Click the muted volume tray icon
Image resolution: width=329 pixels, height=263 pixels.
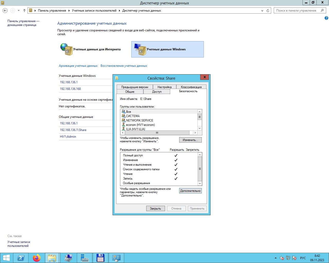pos(282,258)
